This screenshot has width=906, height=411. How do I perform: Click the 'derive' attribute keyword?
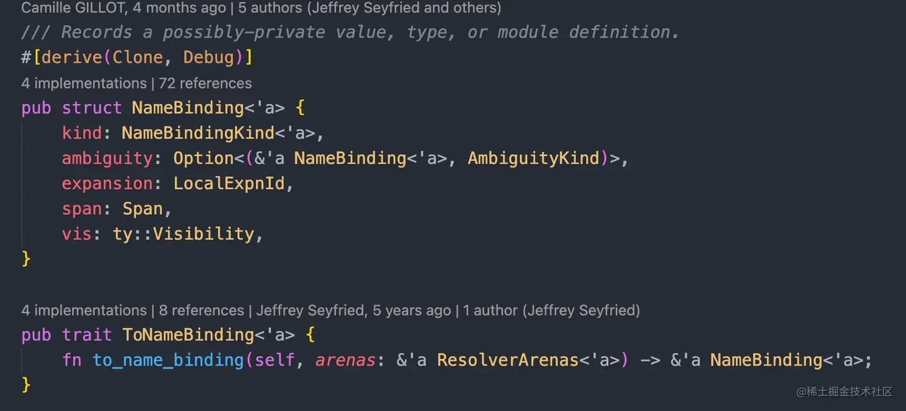click(71, 57)
